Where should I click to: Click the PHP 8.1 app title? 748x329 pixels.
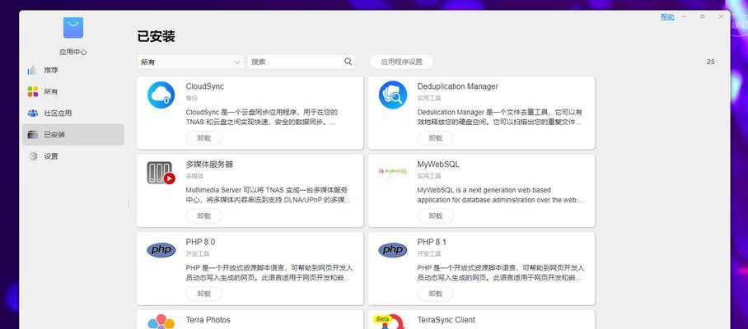tap(432, 242)
